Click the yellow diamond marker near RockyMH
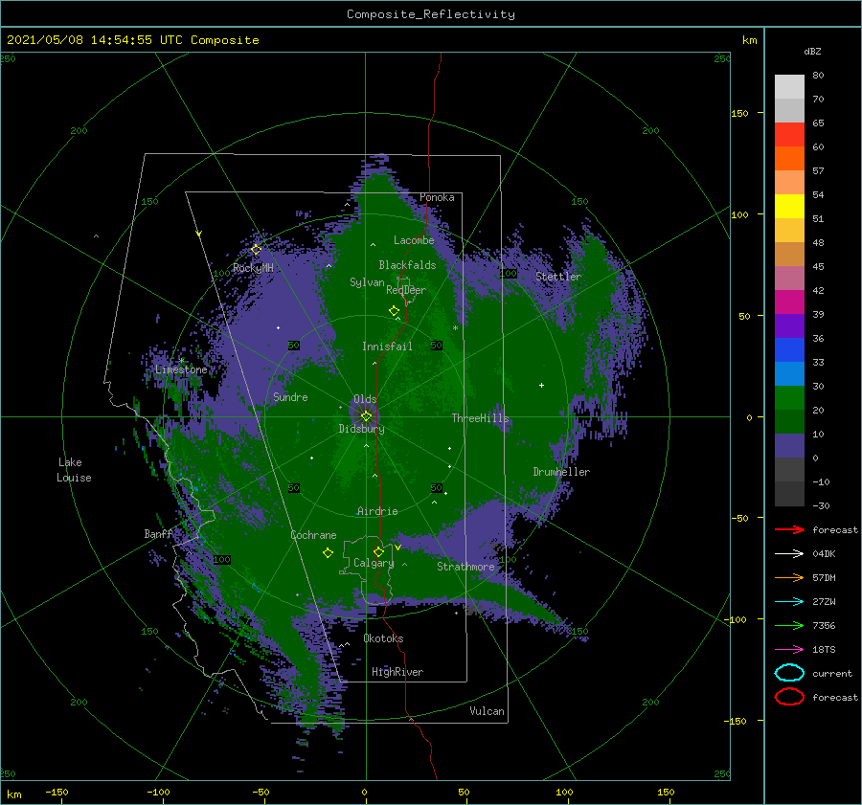The width and height of the screenshot is (862, 805). coord(256,250)
